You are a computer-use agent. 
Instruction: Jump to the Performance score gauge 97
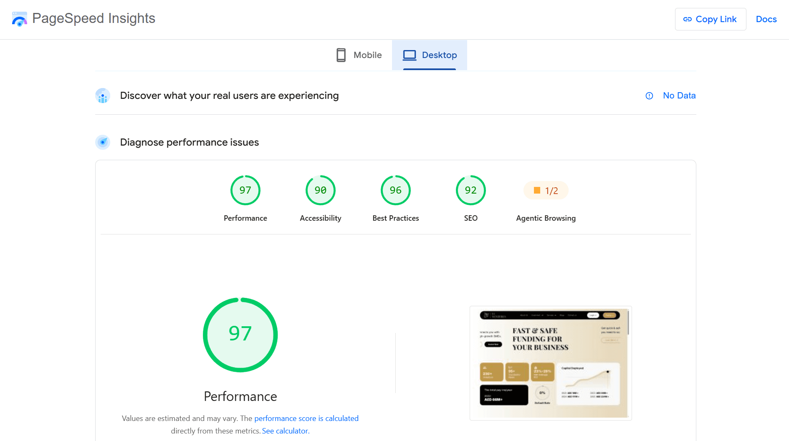[x=245, y=190]
